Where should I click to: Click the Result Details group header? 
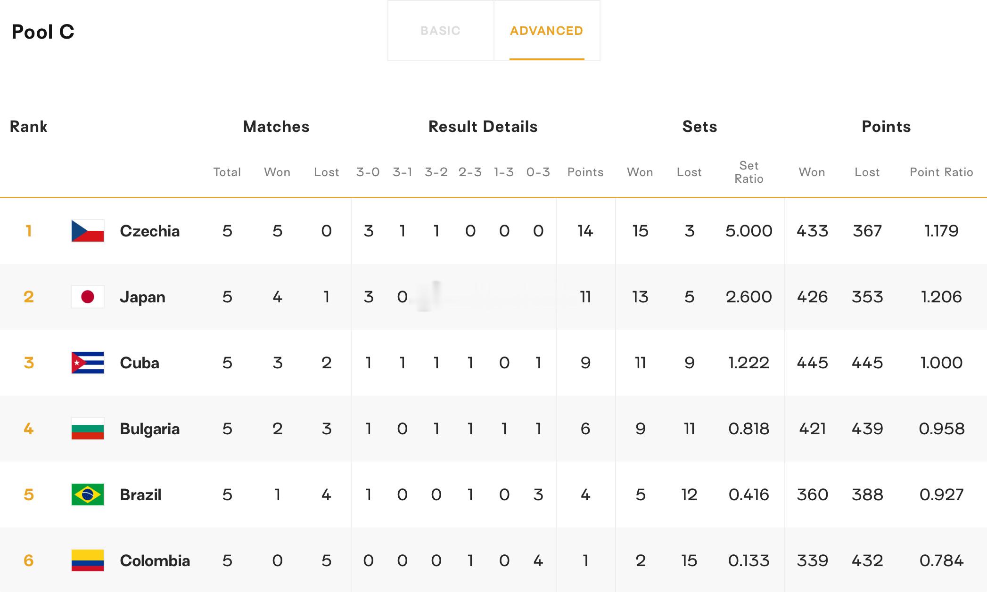coord(483,127)
